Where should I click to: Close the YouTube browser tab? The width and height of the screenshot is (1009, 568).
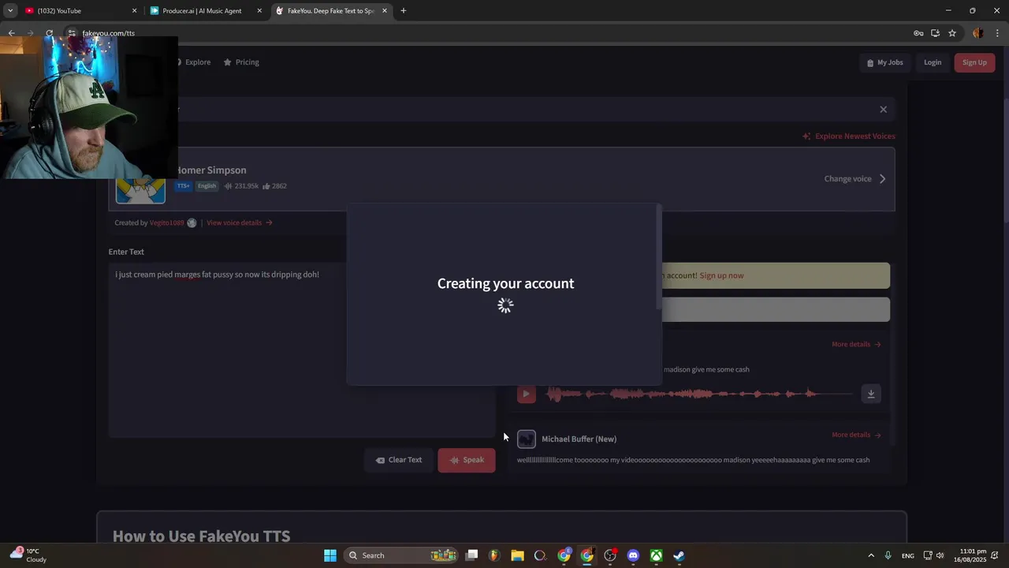coord(134,11)
